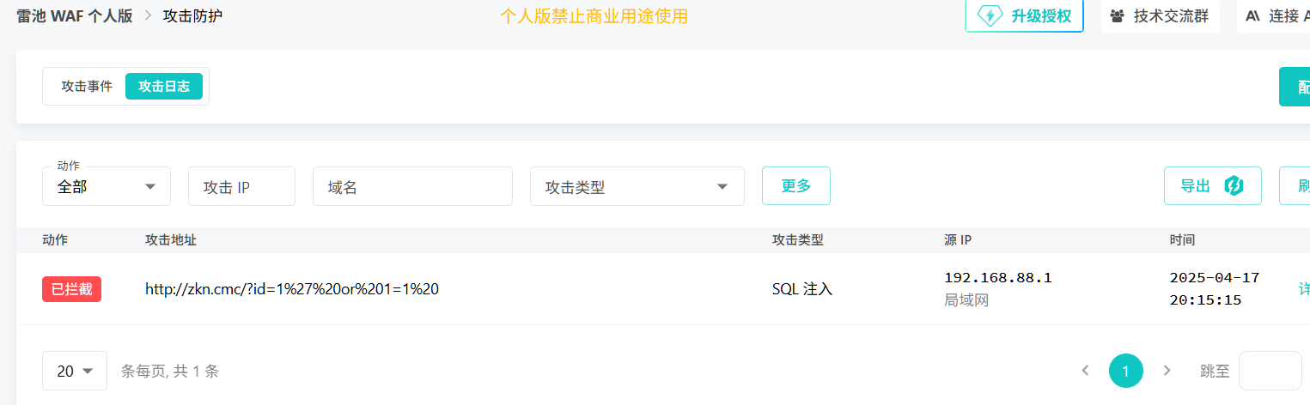Viewport: 1310px width, 405px height.
Task: Open the 20 per-page size dropdown
Action: pyautogui.click(x=75, y=371)
